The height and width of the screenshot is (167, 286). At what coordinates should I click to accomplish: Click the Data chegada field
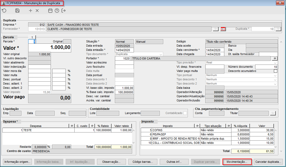point(215,54)
